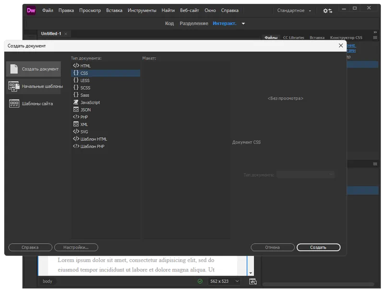Click the PHP tag icon
384x292 pixels.
[76, 117]
